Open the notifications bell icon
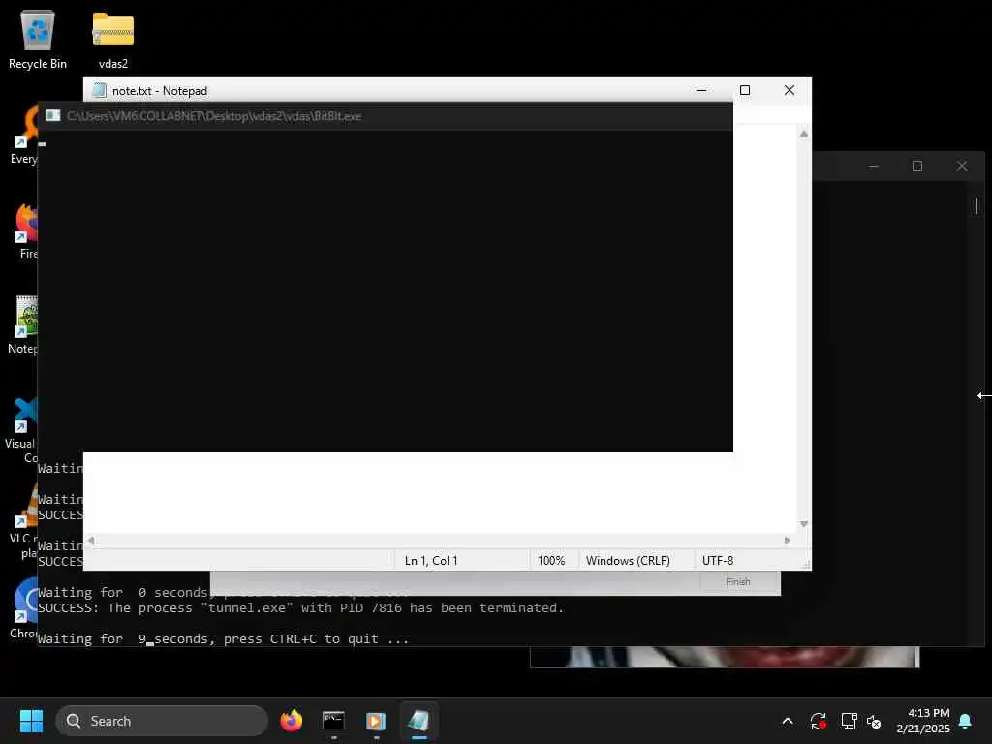Image resolution: width=992 pixels, height=744 pixels. point(966,721)
